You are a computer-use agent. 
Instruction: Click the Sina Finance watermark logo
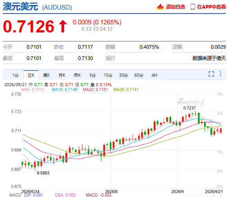[191, 102]
